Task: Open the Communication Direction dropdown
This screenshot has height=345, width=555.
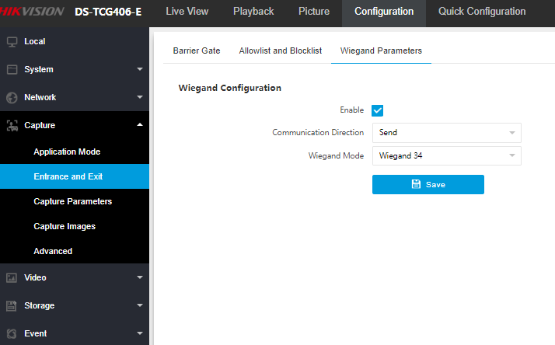Action: (446, 133)
